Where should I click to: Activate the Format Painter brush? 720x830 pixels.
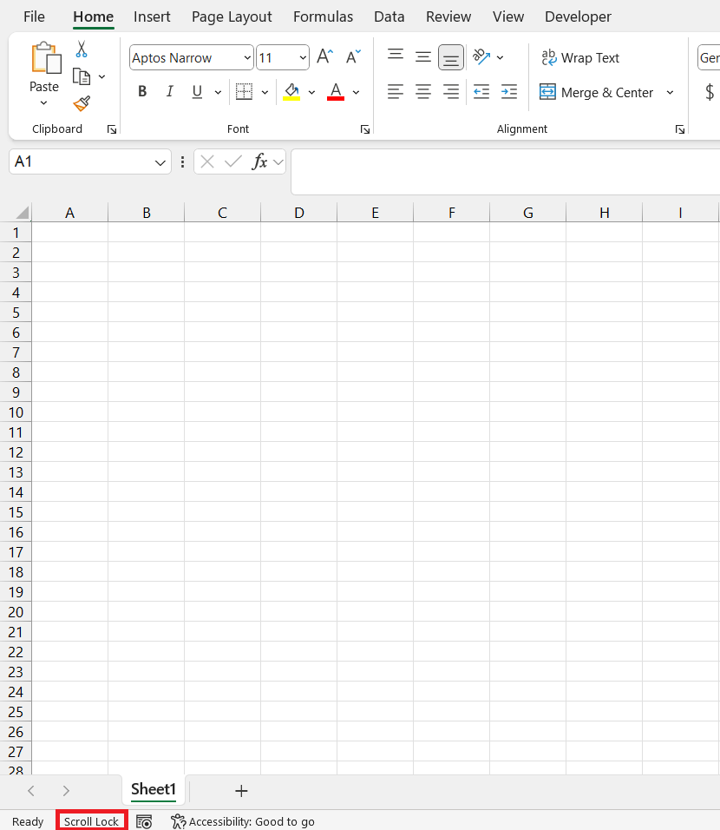pos(82,104)
